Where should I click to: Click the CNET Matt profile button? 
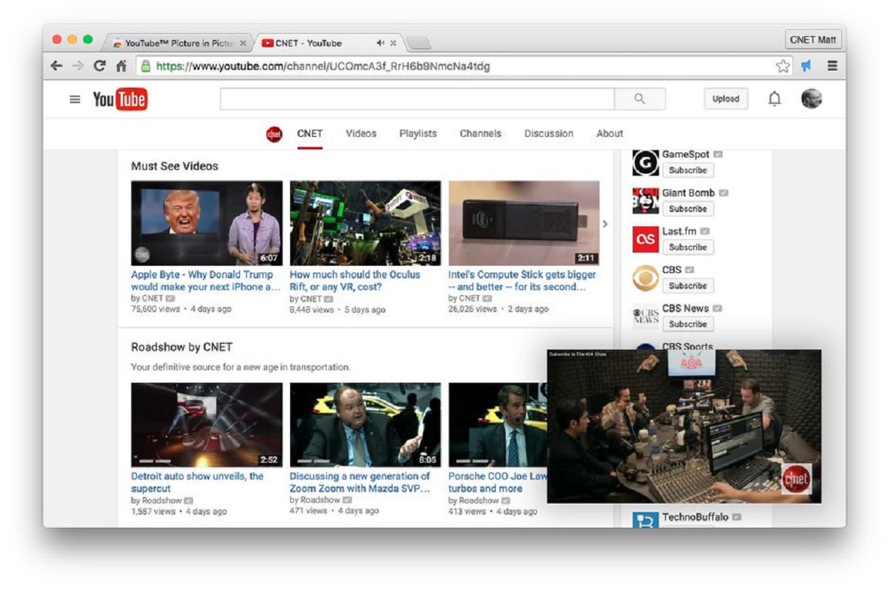[x=813, y=40]
